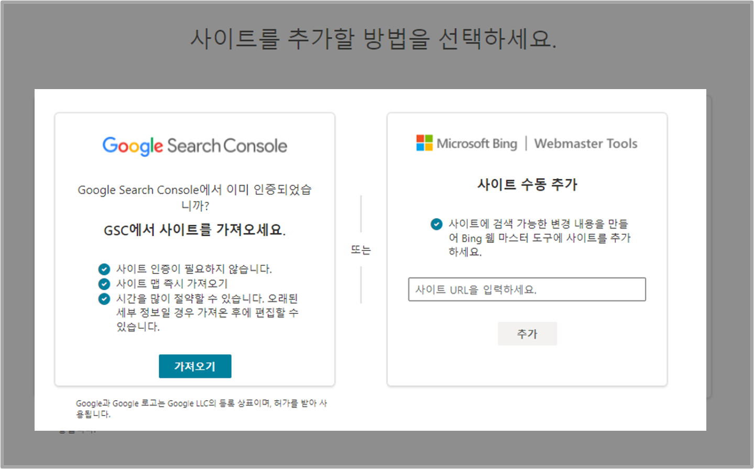
Task: Click the Bing site addition description text
Action: tap(540, 237)
